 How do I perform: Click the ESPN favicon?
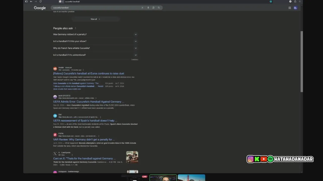point(55,135)
